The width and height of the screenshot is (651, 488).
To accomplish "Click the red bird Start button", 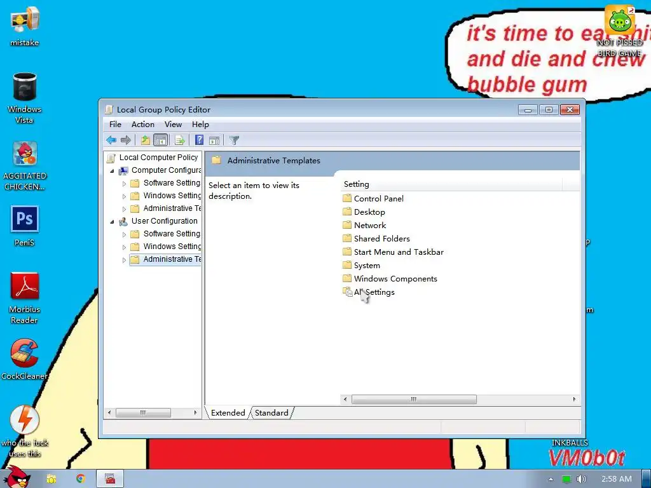I will (17, 478).
